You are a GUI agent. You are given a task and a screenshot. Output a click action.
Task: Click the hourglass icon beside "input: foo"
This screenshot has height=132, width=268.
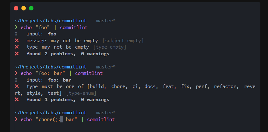pyautogui.click(x=16, y=34)
